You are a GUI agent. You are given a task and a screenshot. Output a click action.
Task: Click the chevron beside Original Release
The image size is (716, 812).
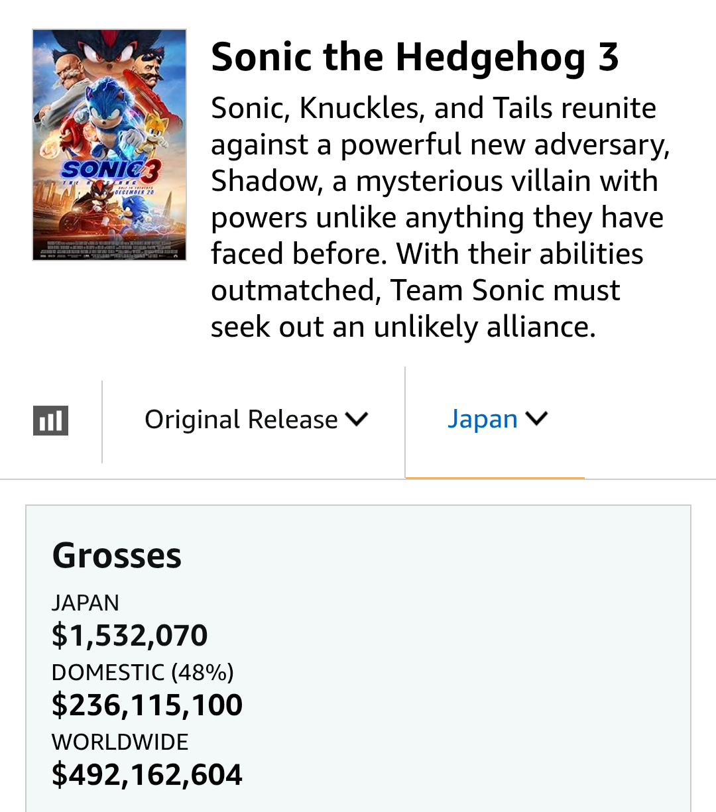(x=357, y=420)
